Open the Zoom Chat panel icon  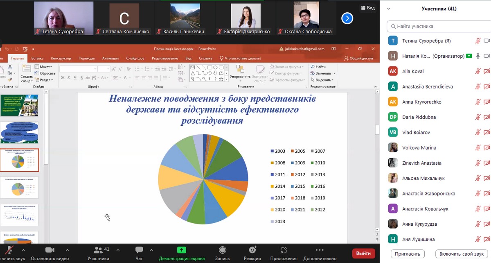tap(139, 250)
